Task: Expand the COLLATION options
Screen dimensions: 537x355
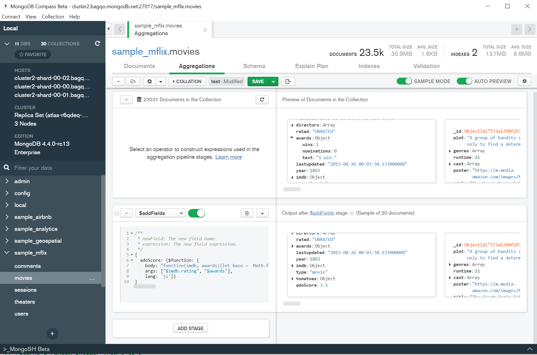Action: (187, 81)
